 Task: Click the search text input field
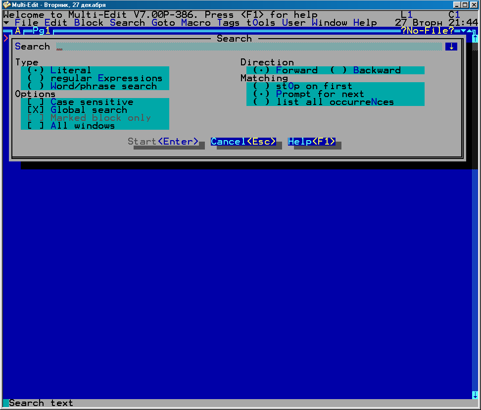pos(249,47)
